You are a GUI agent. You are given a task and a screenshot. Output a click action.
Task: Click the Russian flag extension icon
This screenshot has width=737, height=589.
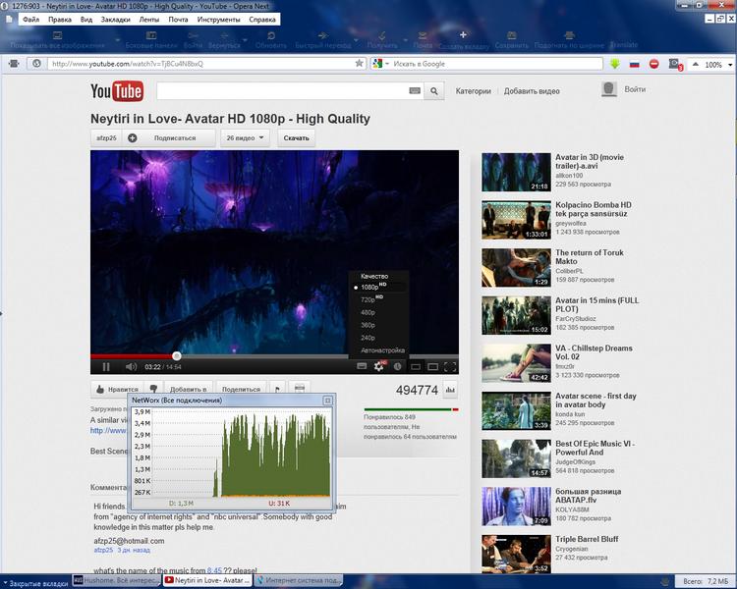tap(635, 64)
